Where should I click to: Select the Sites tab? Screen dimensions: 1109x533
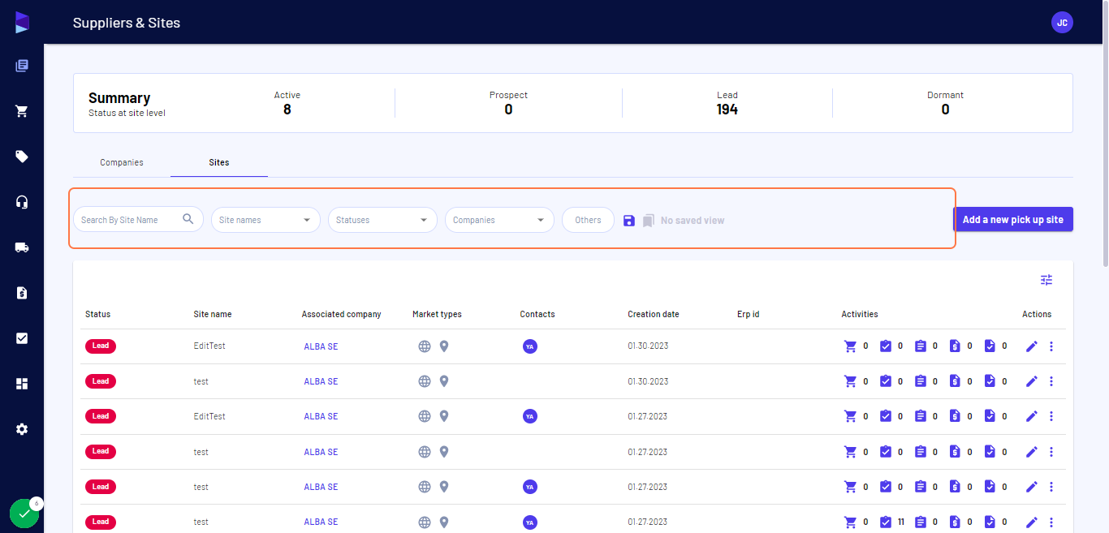point(219,162)
